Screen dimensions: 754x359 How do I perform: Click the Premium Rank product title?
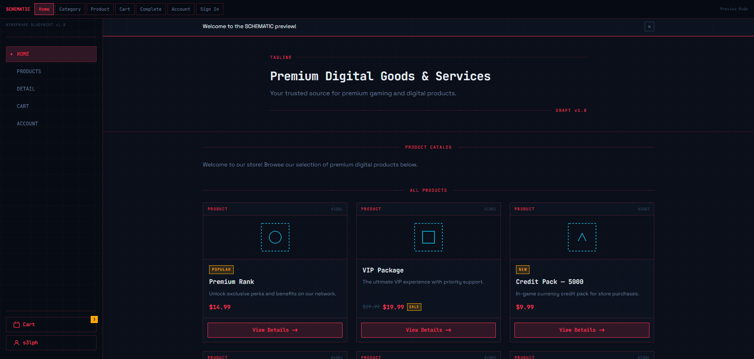tap(232, 282)
